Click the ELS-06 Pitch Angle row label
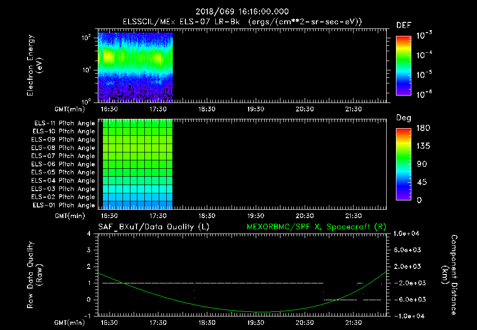 [63, 165]
